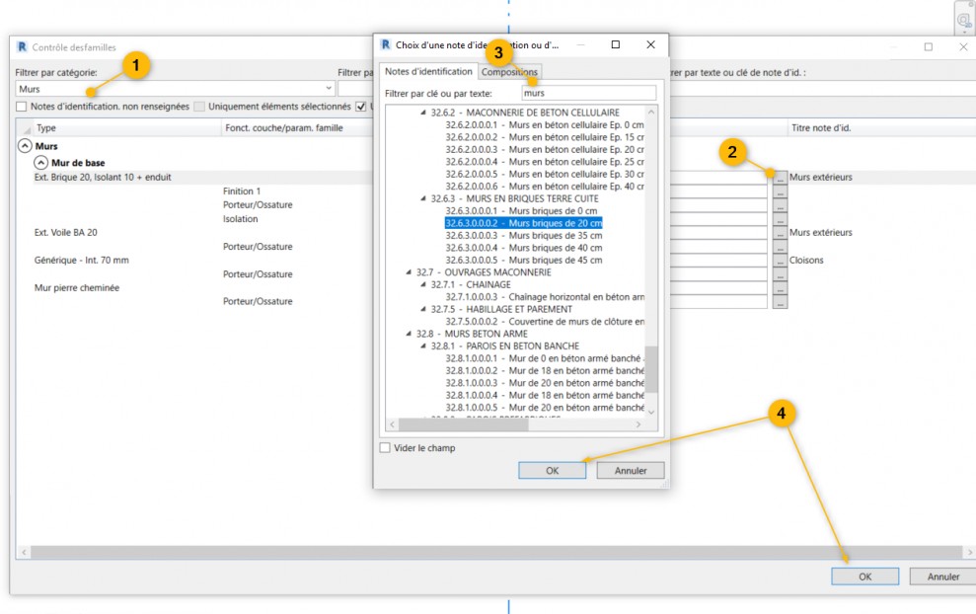The width and height of the screenshot is (976, 614).
Task: Open note browser for 'Mur pierre cheminée' row
Action: point(780,287)
